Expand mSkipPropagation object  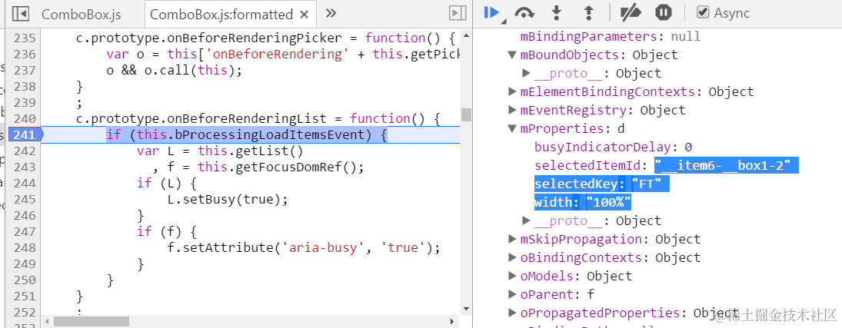coord(512,239)
